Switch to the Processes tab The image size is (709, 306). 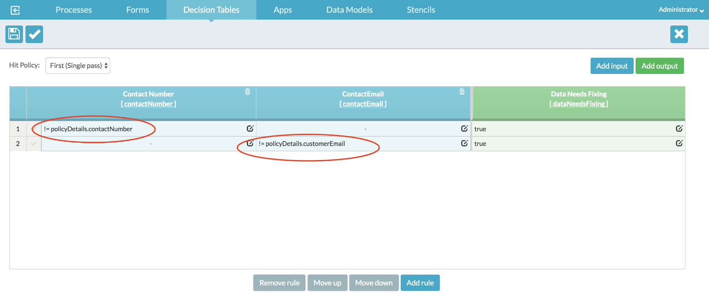click(x=74, y=10)
